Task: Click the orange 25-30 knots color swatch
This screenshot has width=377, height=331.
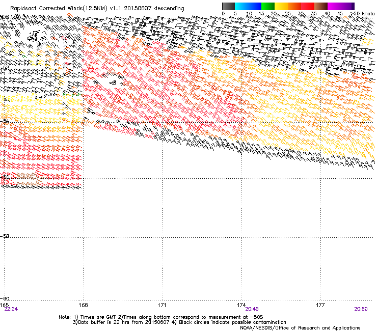Action: click(294, 6)
